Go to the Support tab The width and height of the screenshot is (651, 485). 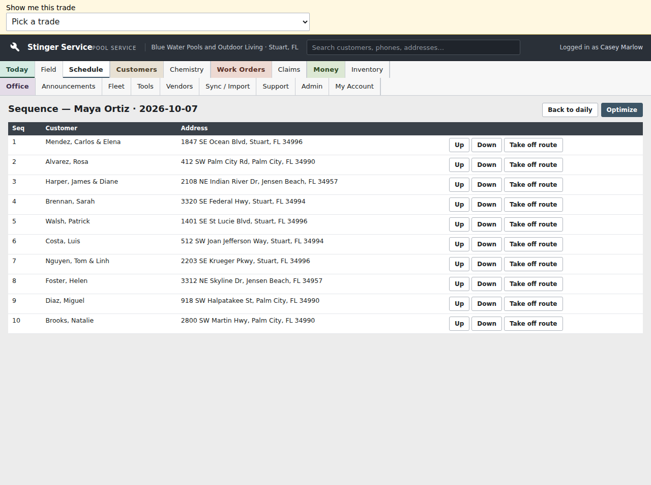coord(276,87)
